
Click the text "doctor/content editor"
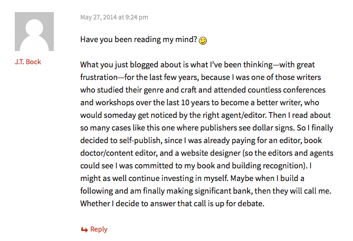click(118, 153)
